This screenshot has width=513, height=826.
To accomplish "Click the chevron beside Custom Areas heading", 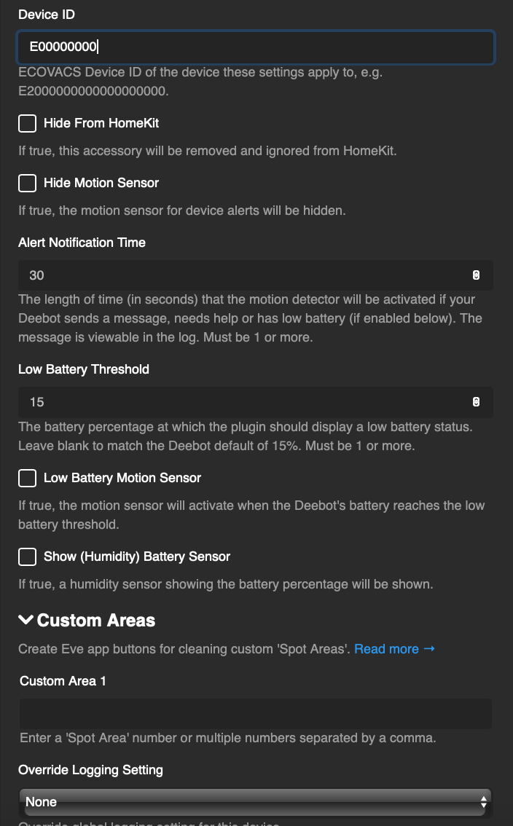I will pyautogui.click(x=26, y=620).
